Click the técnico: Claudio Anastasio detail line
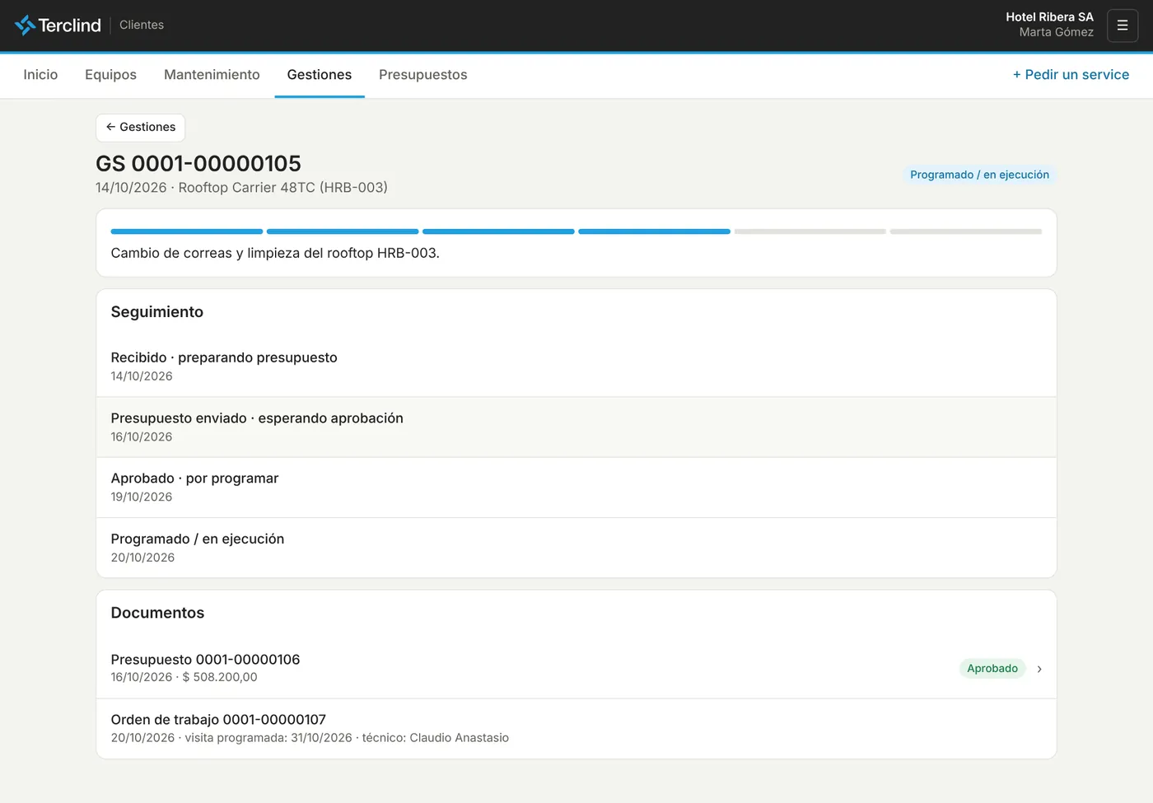Image resolution: width=1153 pixels, height=803 pixels. pyautogui.click(x=436, y=738)
